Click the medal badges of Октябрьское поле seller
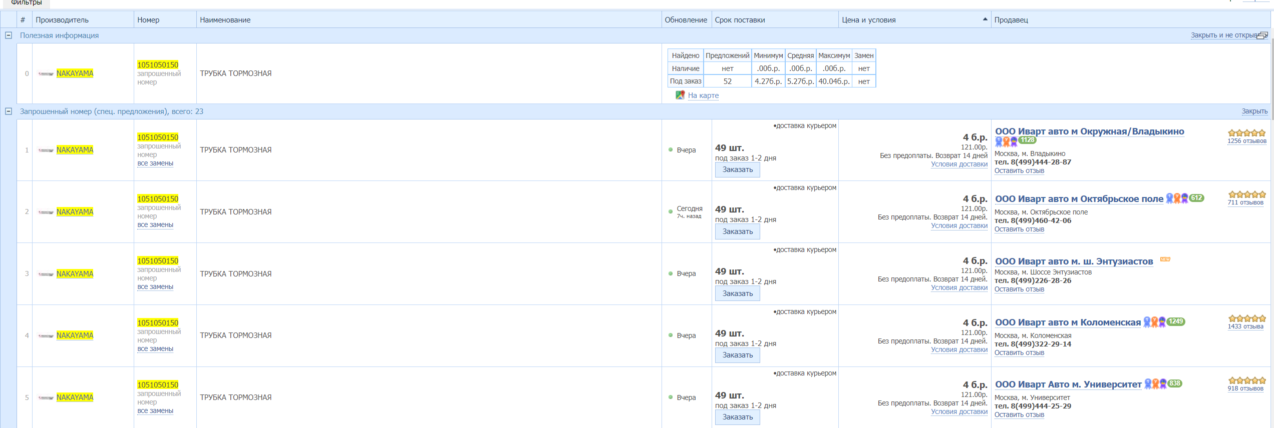 pyautogui.click(x=1177, y=198)
